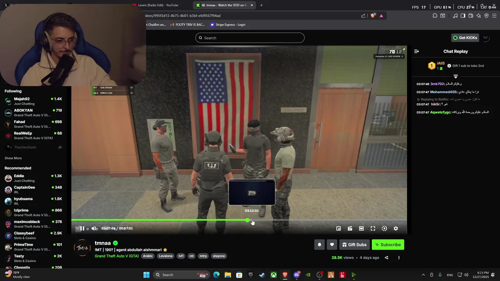Click the green Subscribe button
This screenshot has width=500, height=281.
point(388,245)
